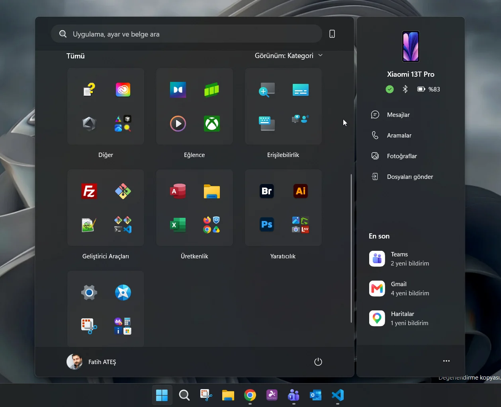Open the purple Splashtop Business taskbar icon

[272, 395]
